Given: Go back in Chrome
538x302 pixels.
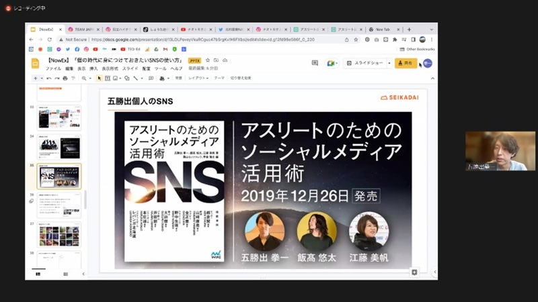Looking at the screenshot, I should [x=31, y=40].
